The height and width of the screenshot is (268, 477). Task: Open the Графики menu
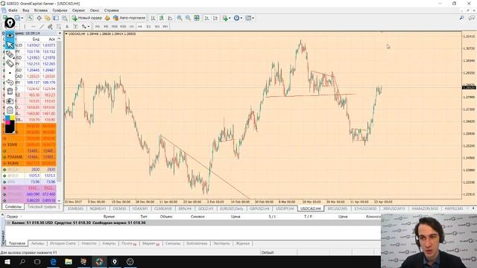(60, 10)
